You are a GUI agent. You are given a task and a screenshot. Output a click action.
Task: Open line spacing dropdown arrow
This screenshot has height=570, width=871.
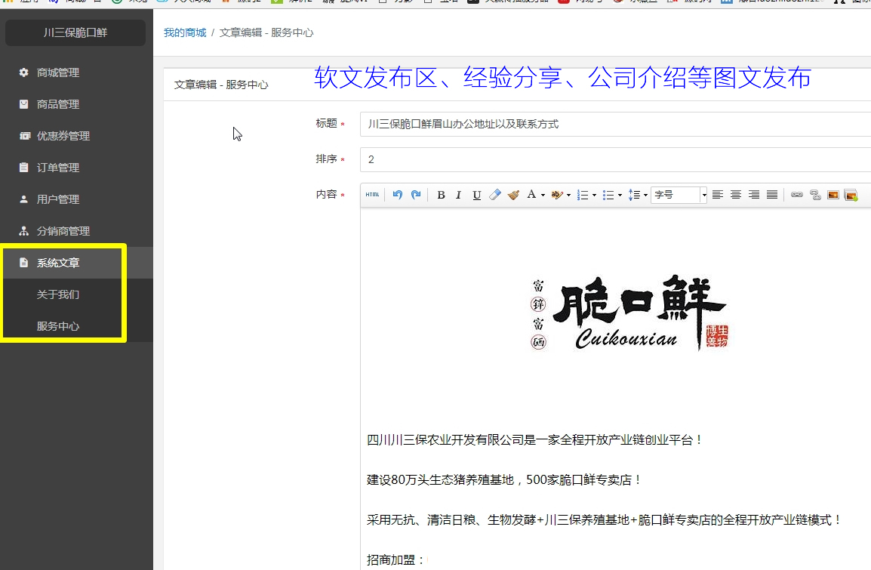point(645,195)
